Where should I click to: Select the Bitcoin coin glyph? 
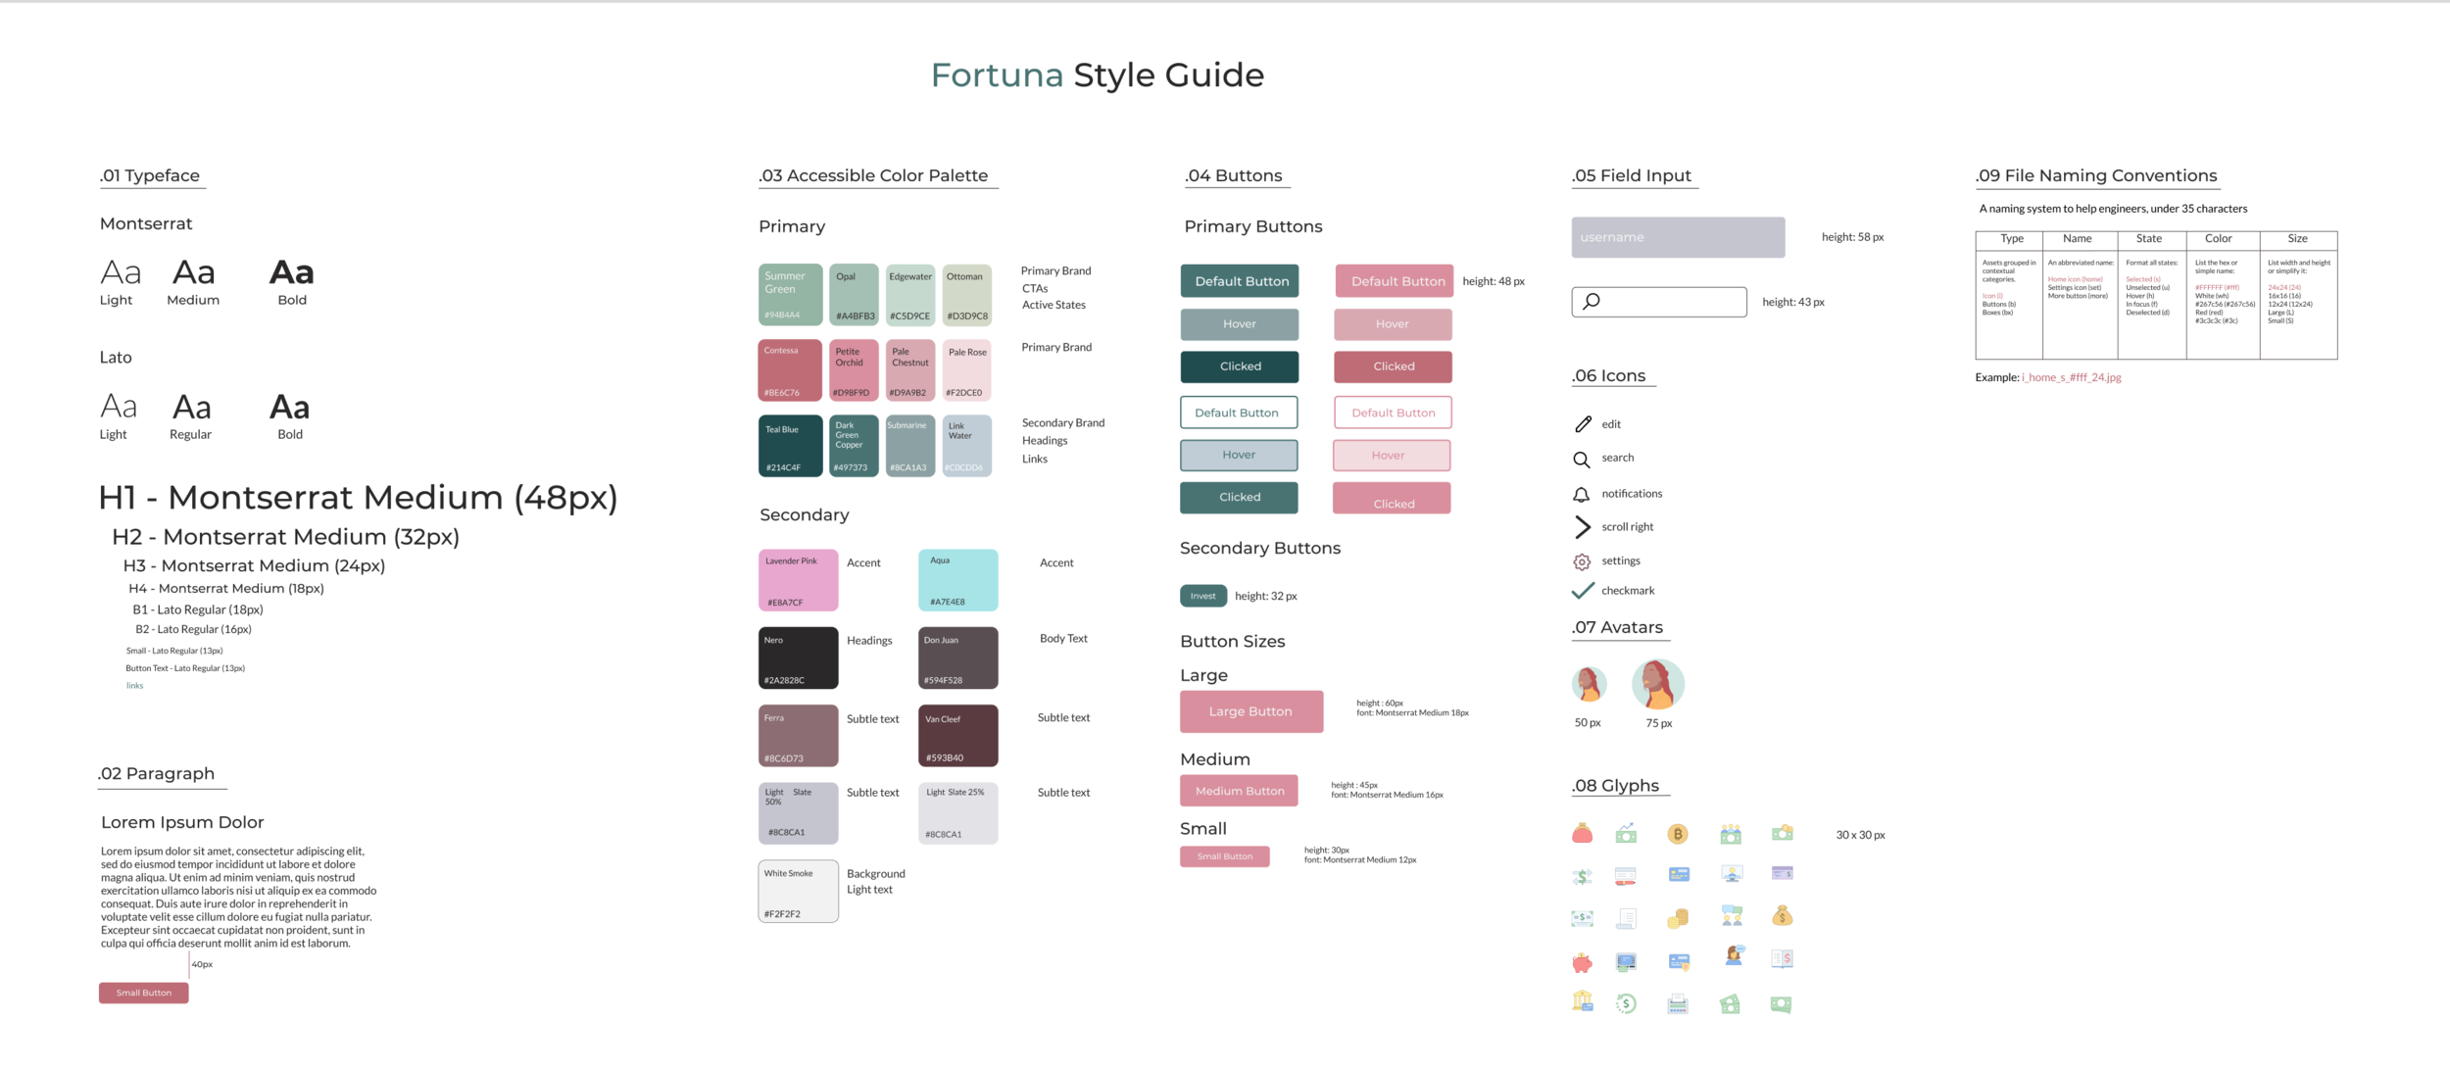(1678, 834)
